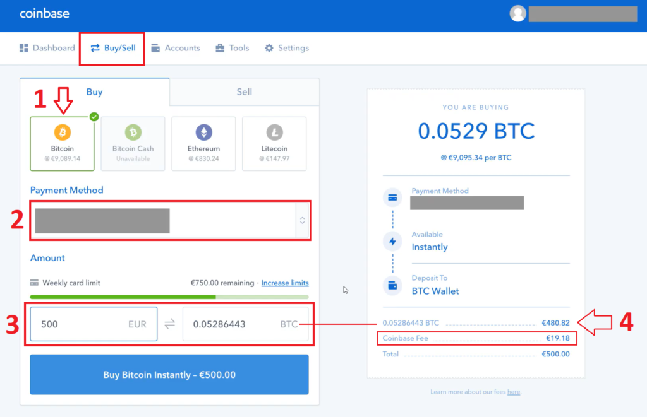The height and width of the screenshot is (417, 647).
Task: Click the credit card icon in summary
Action: tap(392, 198)
